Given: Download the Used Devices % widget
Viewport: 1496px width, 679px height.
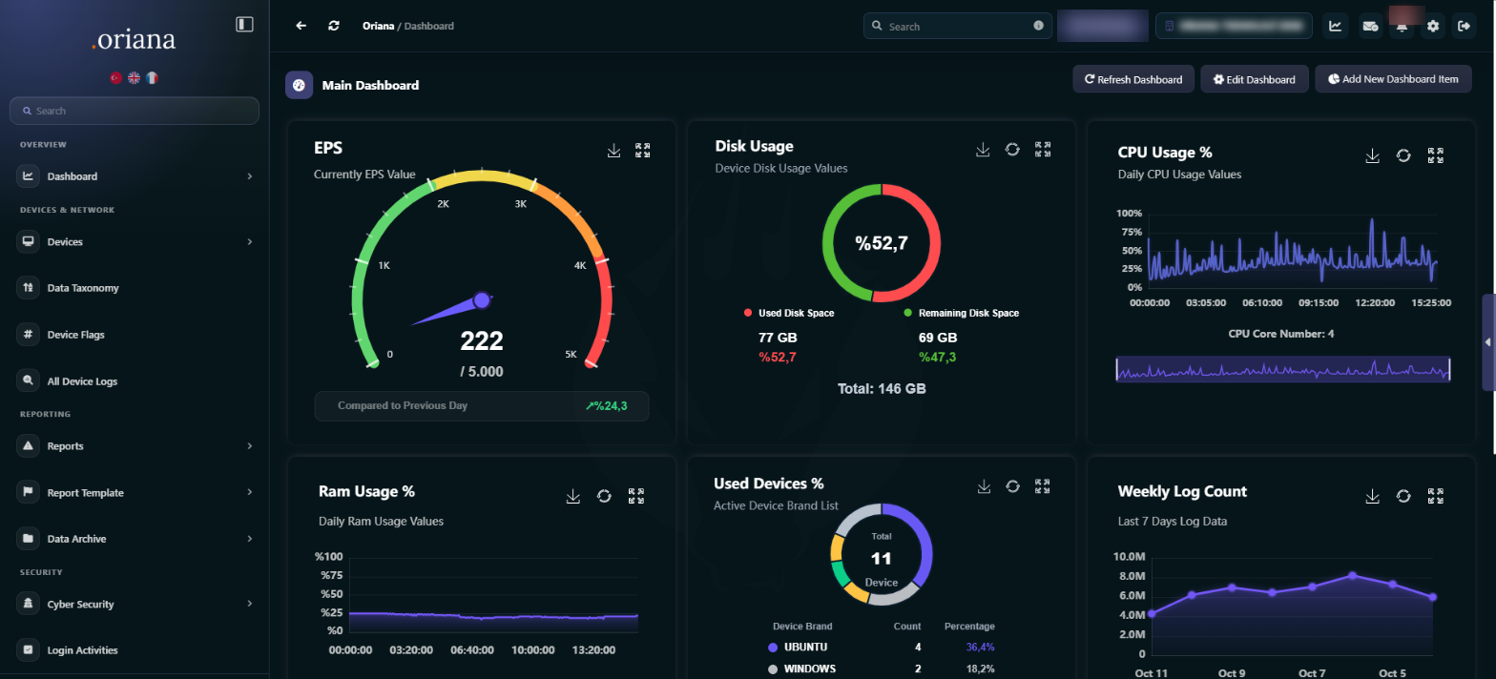Looking at the screenshot, I should point(984,486).
